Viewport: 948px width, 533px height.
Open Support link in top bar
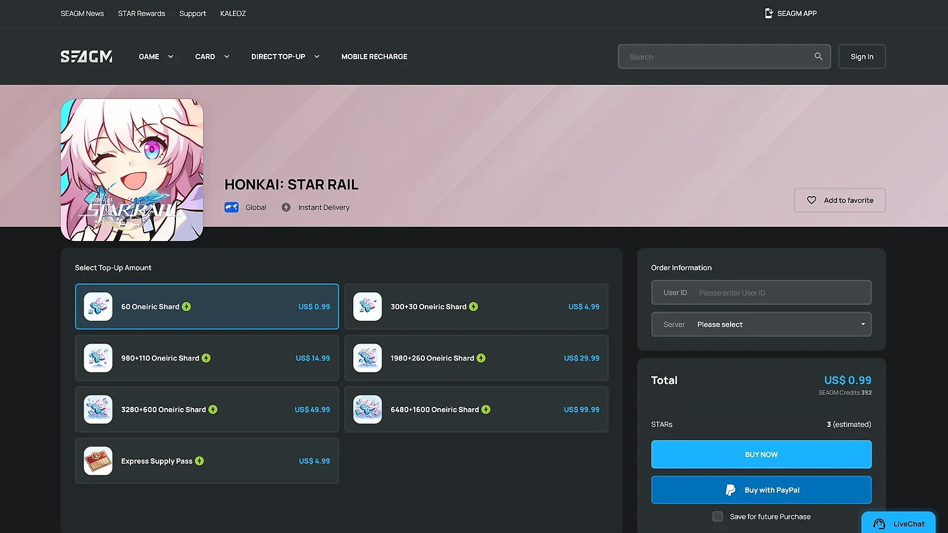(193, 14)
